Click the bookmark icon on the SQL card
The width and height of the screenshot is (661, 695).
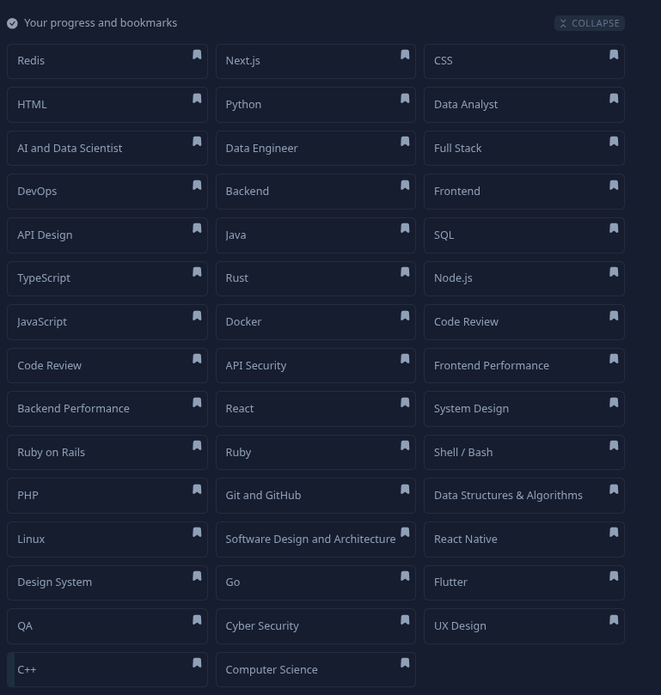614,229
